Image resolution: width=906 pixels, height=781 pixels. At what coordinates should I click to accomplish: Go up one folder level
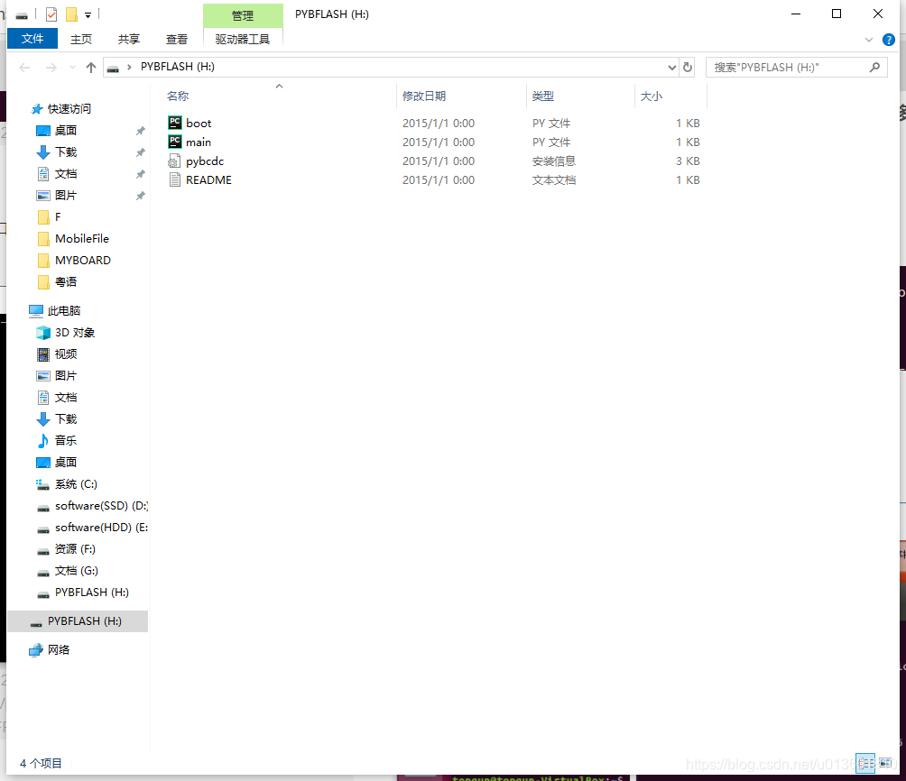[91, 68]
